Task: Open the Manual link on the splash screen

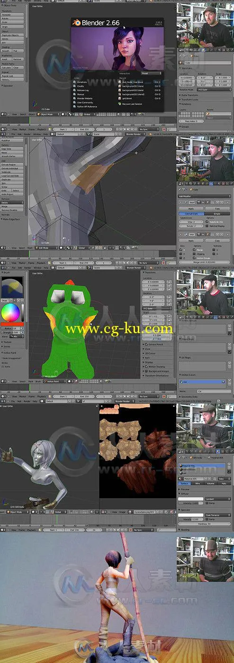Action: point(81,94)
